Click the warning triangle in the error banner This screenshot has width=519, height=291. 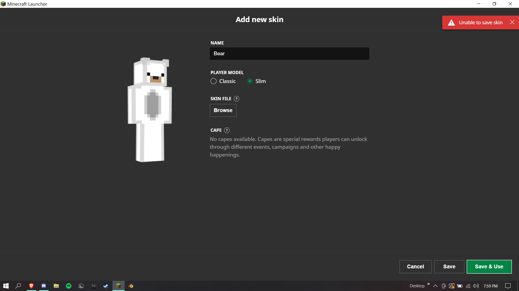[x=451, y=23]
